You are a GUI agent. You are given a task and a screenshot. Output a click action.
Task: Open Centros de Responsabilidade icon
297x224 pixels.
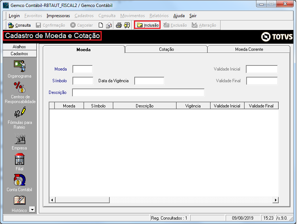(19, 87)
